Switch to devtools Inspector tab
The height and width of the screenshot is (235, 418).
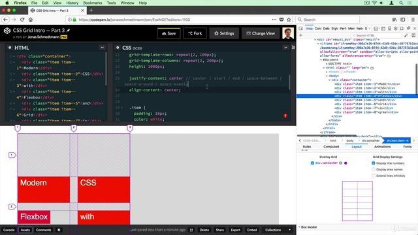point(310,29)
